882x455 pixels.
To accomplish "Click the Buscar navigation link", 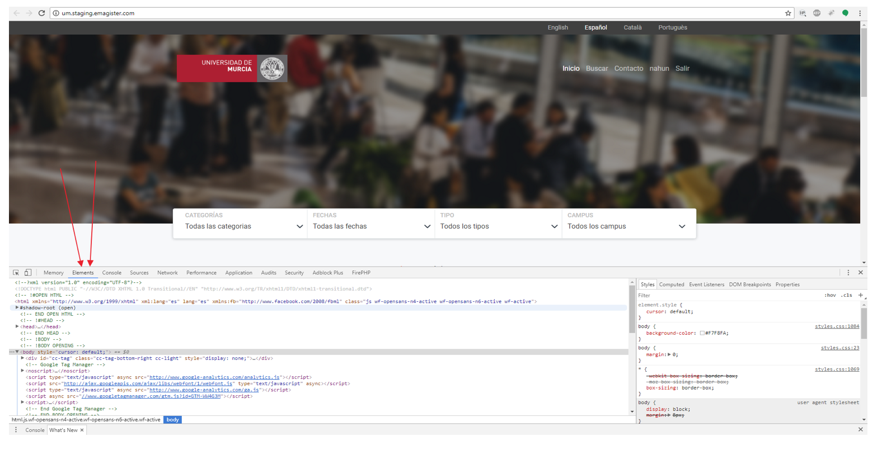I will point(597,68).
